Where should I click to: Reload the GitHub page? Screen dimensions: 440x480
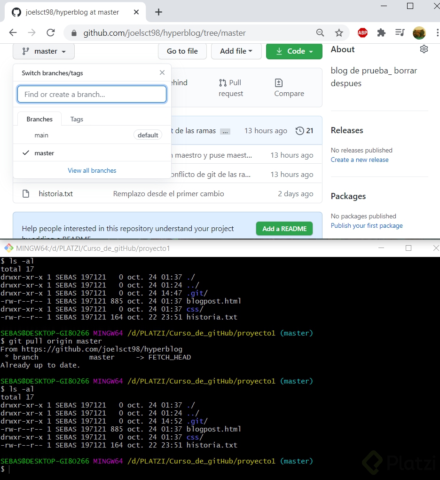tap(51, 32)
